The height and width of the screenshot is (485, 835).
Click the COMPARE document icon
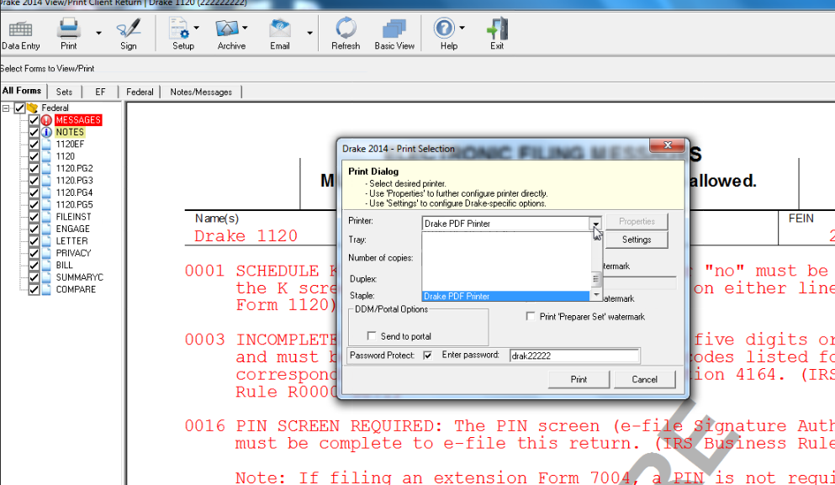(x=47, y=290)
